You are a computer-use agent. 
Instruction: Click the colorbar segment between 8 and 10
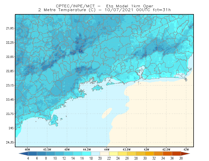[50, 154]
